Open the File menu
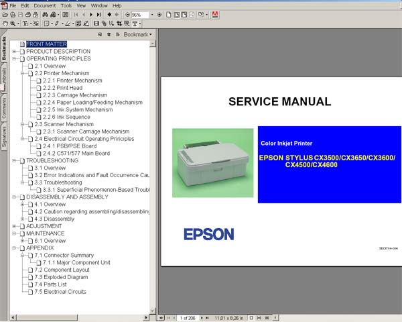Image resolution: width=402 pixels, height=322 pixels. 13,5
